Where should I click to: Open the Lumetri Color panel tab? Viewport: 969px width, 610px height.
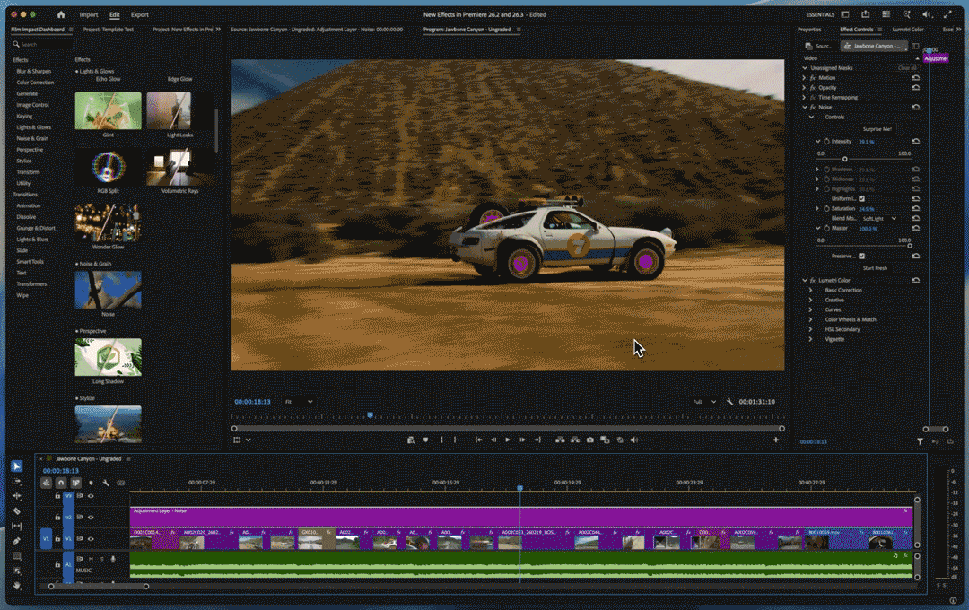[908, 29]
